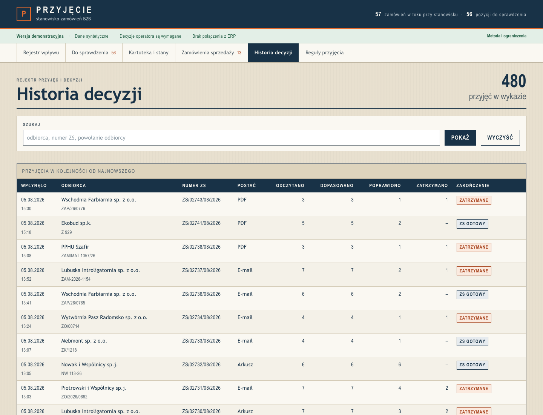
Task: Click the NUMER ZS column header
Action: (x=194, y=186)
